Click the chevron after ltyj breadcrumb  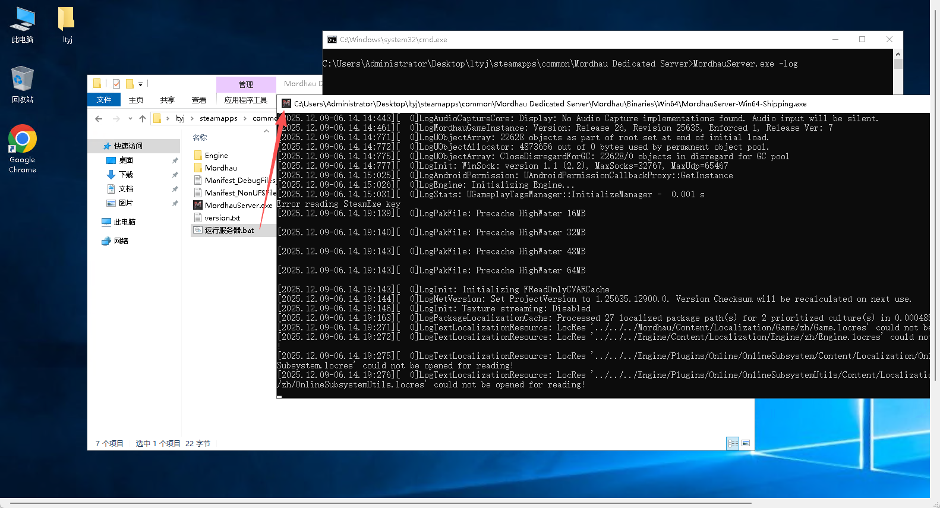(x=192, y=119)
